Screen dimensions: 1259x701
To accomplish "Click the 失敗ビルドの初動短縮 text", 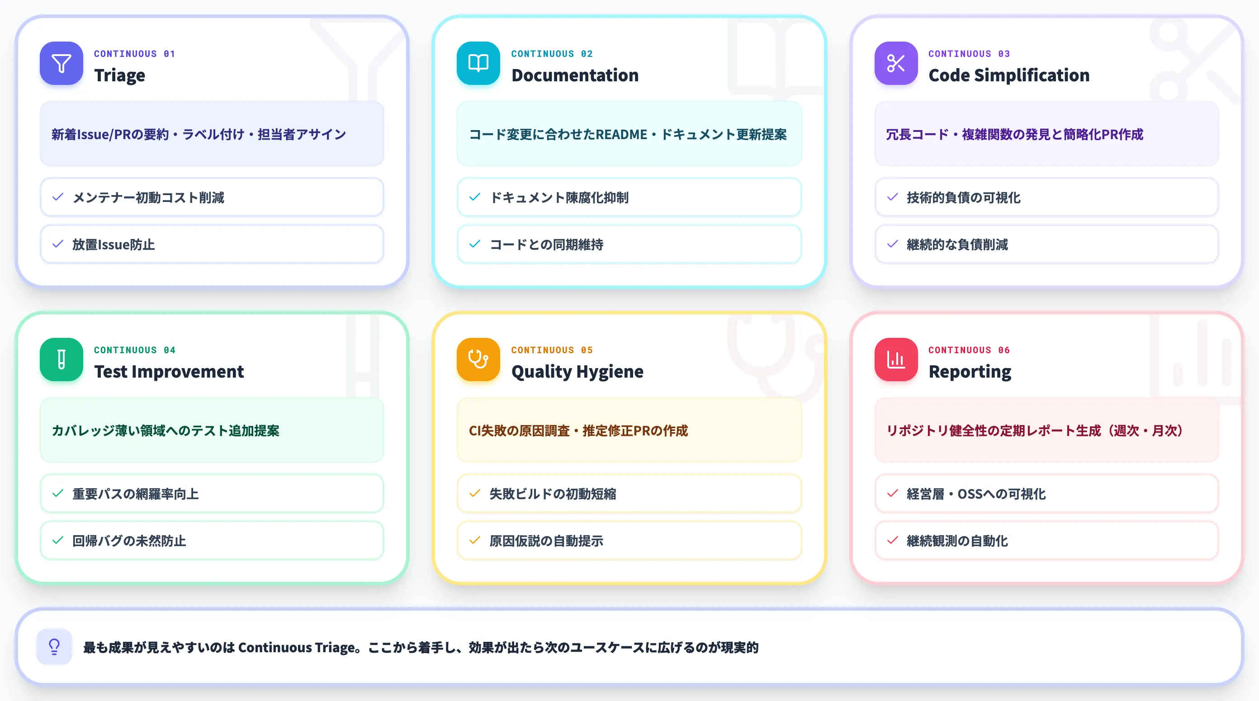I will point(553,494).
